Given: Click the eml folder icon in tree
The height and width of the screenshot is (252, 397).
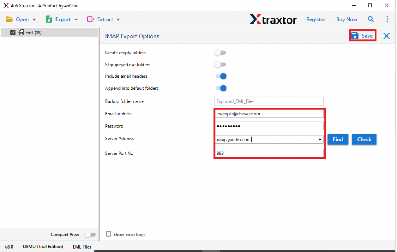Looking at the screenshot, I should (x=21, y=33).
